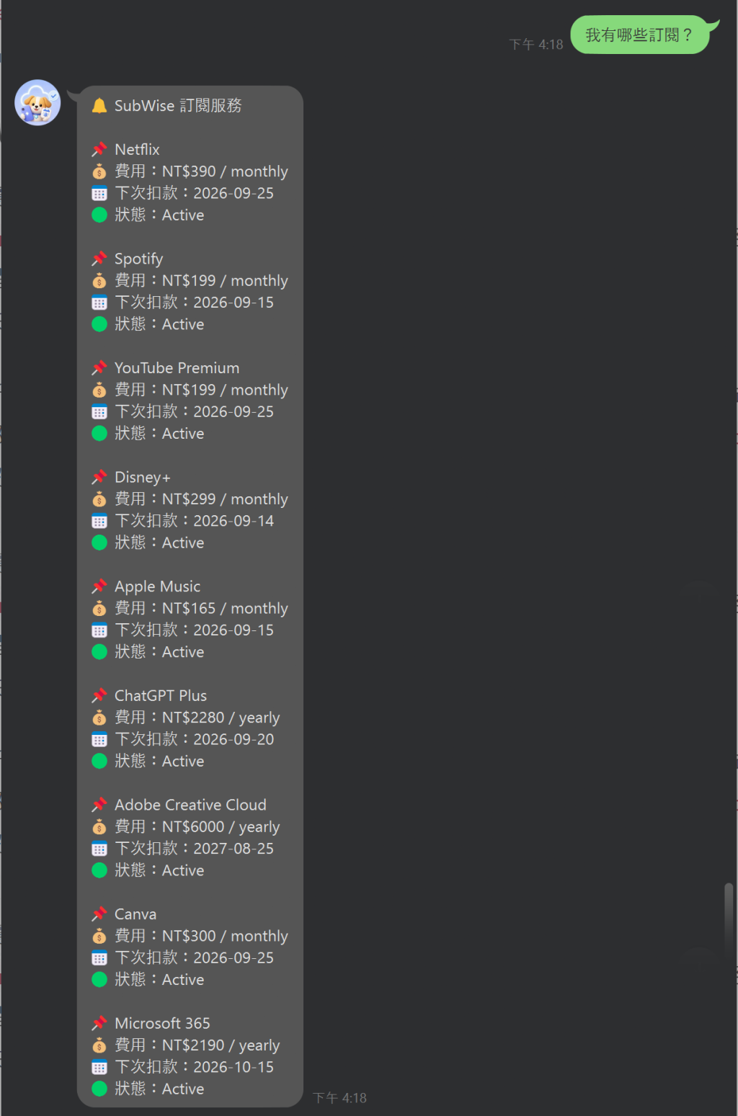Click the green Active dot under Canva
The image size is (738, 1116).
[99, 979]
